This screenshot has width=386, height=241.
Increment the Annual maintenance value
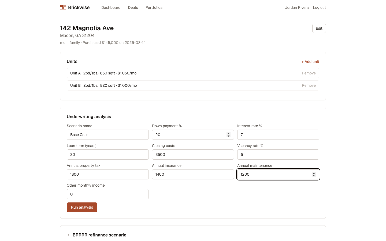click(x=314, y=173)
